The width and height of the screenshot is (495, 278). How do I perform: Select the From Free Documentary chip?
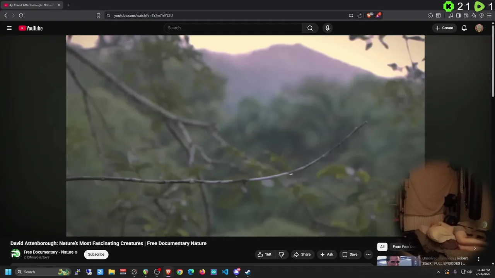click(x=404, y=247)
